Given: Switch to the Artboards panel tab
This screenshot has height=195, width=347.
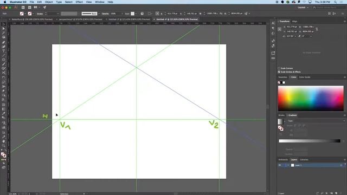Looking at the screenshot, I should tap(283, 160).
